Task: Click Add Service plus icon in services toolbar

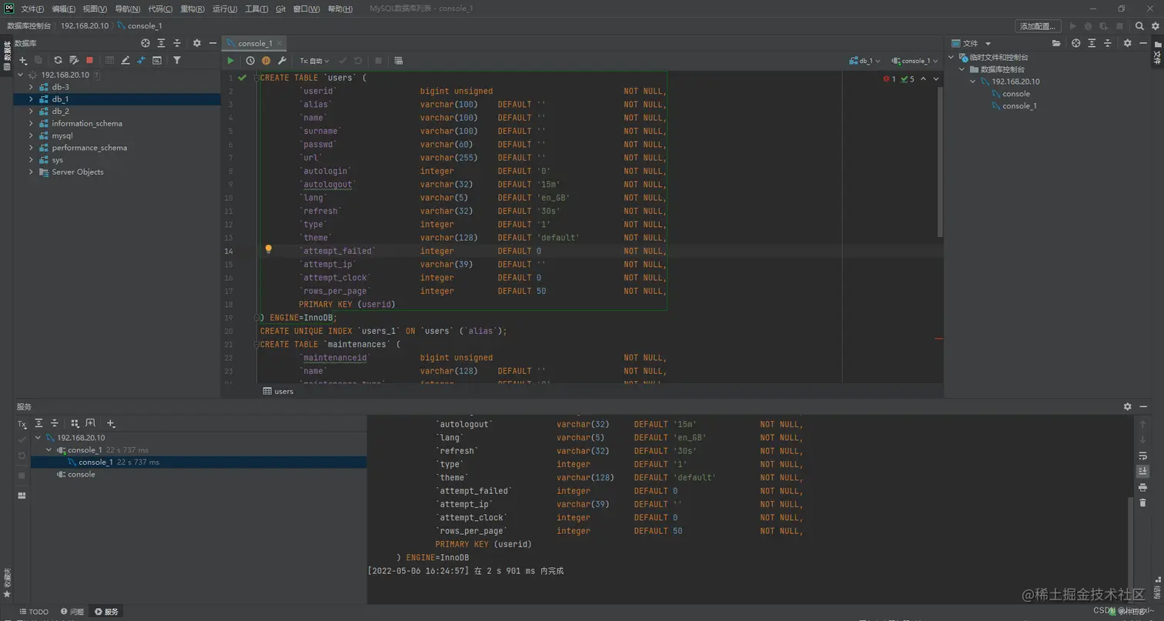Action: click(x=111, y=423)
